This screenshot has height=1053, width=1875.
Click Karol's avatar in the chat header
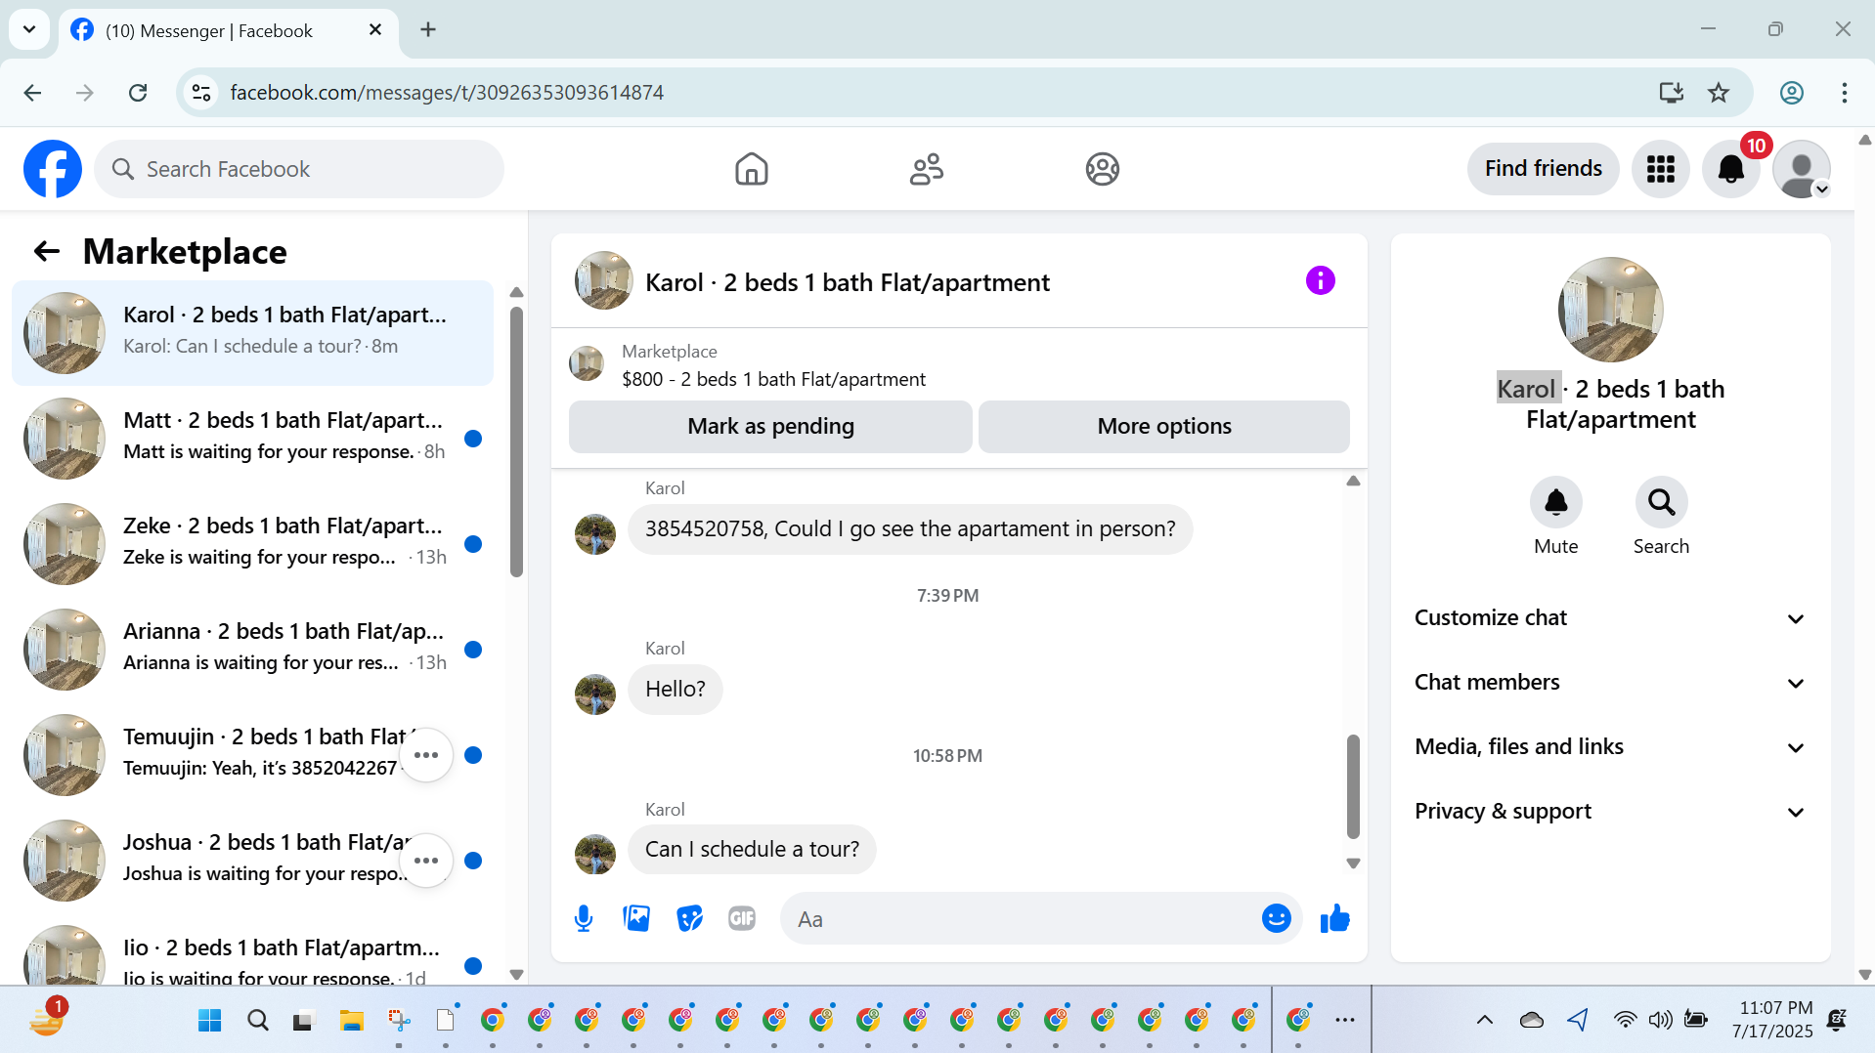tap(603, 281)
